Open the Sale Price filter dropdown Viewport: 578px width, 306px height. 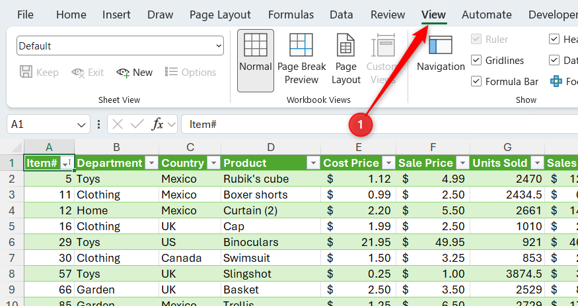click(462, 163)
